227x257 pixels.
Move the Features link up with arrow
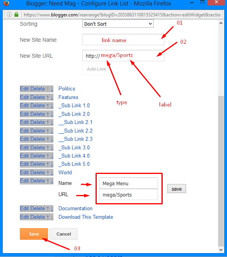[x=48, y=97]
